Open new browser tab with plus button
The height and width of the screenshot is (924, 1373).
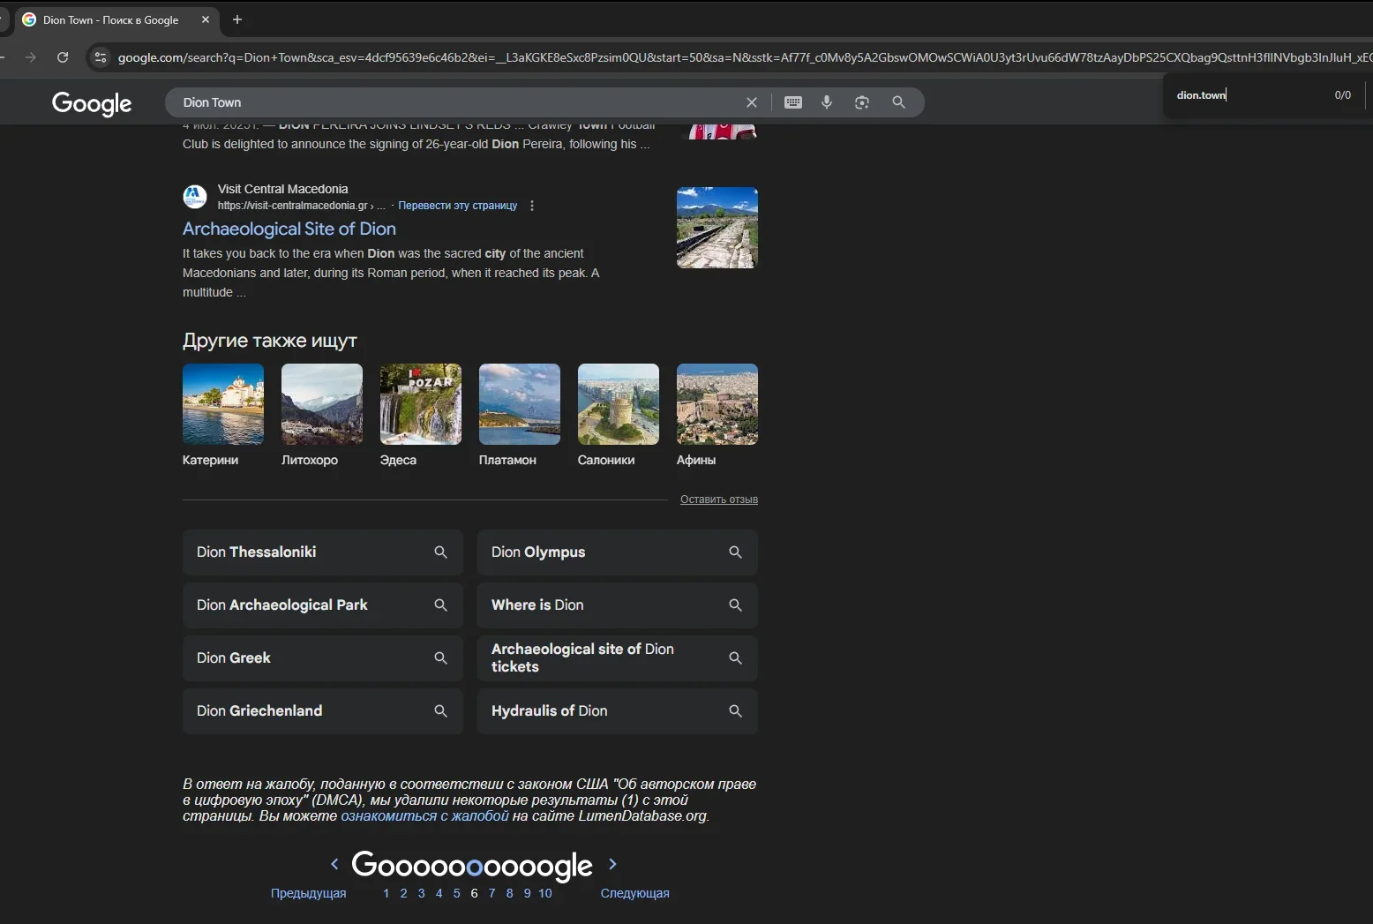[237, 19]
